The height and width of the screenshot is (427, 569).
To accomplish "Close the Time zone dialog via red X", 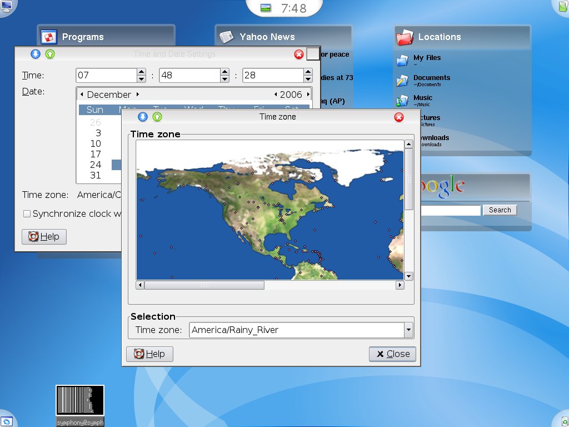I will click(399, 117).
